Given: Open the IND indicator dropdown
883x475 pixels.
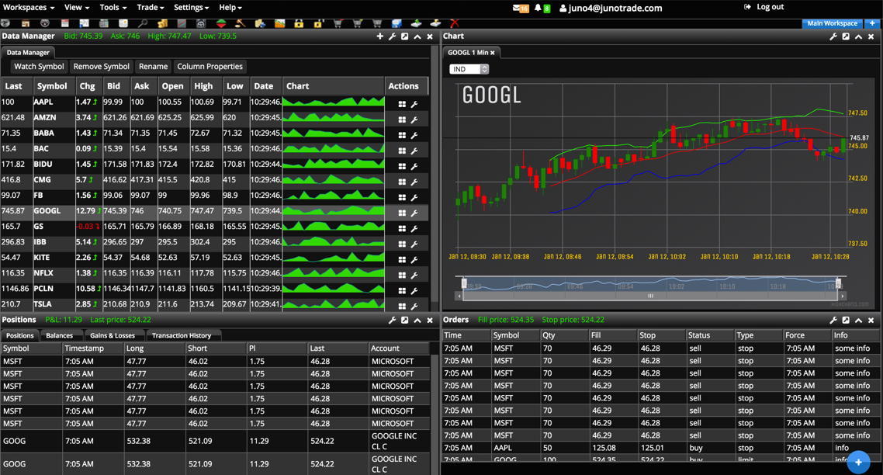Looking at the screenshot, I should (469, 69).
